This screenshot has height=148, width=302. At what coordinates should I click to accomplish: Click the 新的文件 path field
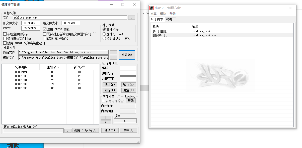click(x=63, y=58)
